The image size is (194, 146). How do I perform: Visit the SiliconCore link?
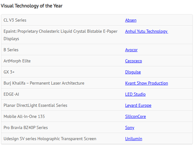[136, 116]
